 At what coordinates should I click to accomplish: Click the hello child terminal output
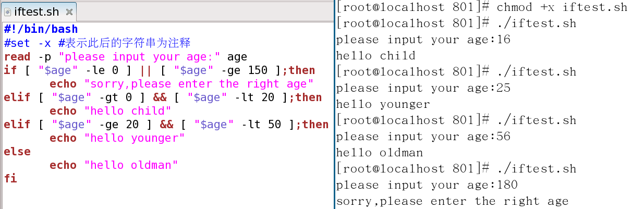tap(375, 55)
